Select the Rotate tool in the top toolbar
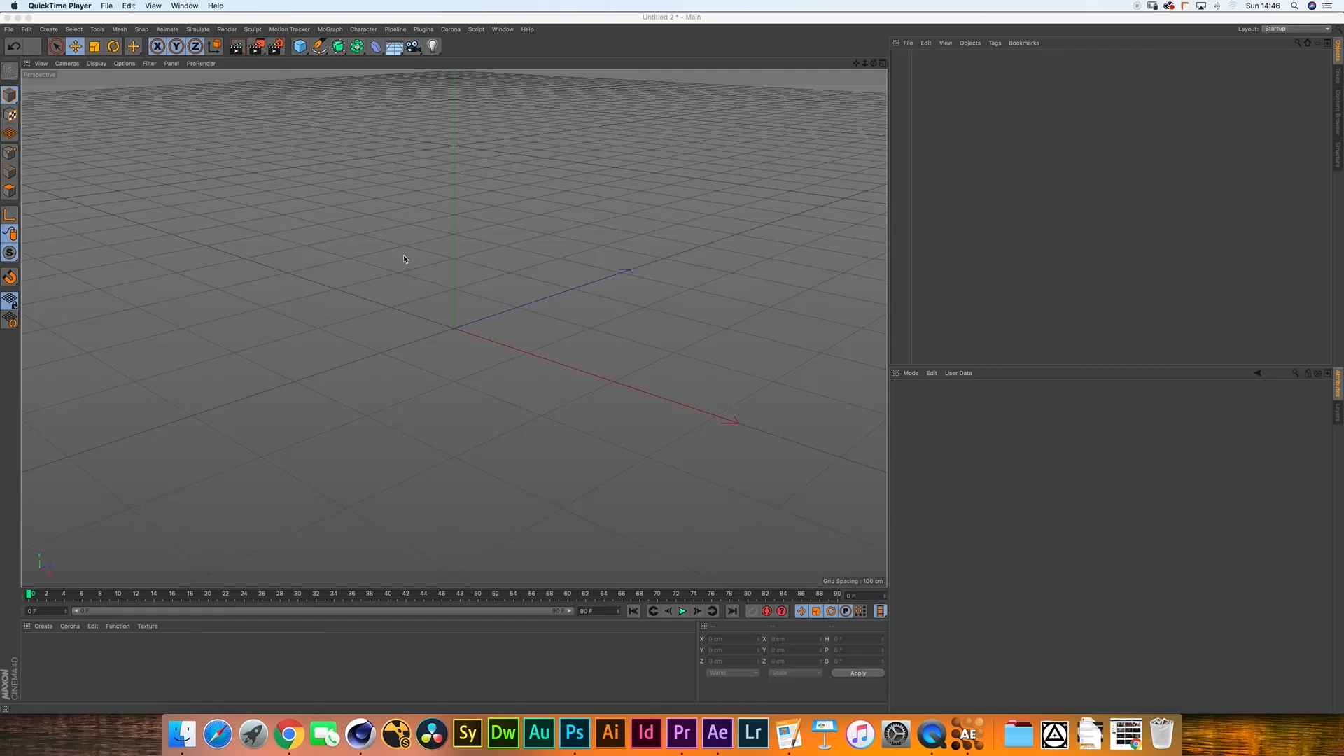This screenshot has height=756, width=1344. [x=113, y=47]
